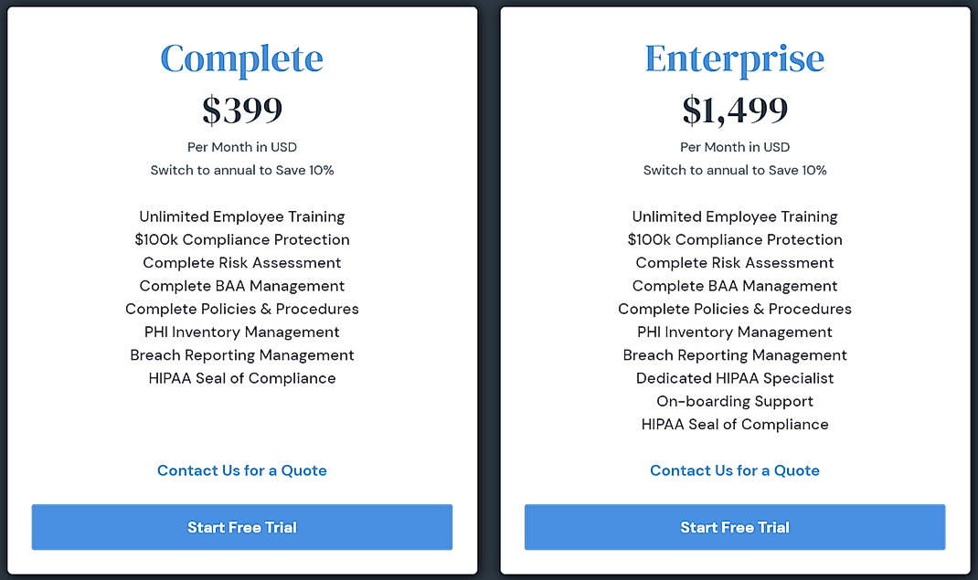Start Free Trial for the Complete plan

click(x=241, y=527)
